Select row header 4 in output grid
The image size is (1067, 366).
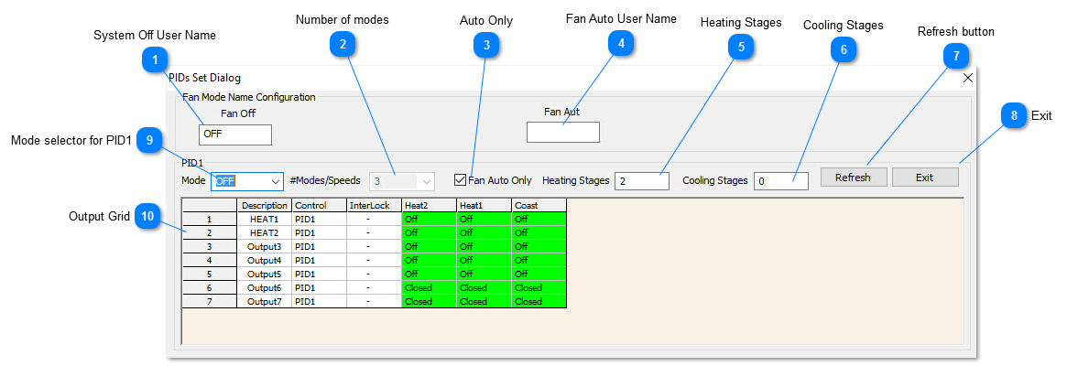(x=210, y=260)
